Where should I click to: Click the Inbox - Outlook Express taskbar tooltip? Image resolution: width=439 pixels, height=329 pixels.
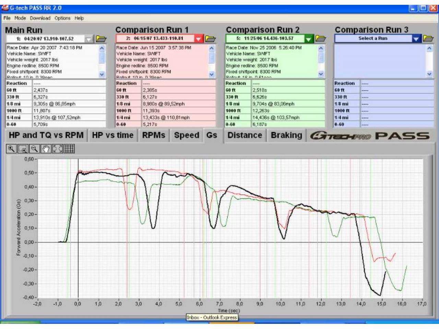(x=212, y=317)
